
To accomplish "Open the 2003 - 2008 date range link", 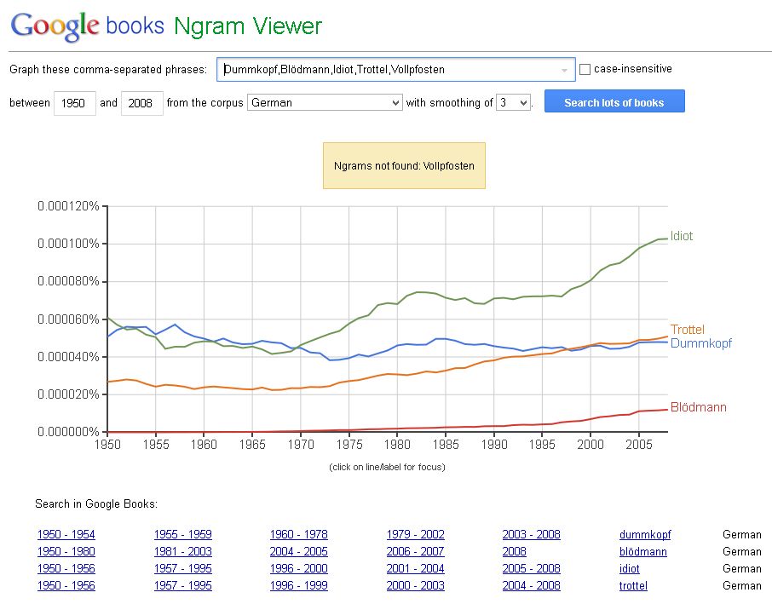I will [x=531, y=535].
